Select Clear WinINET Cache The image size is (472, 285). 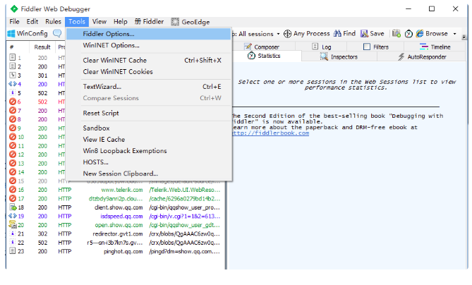tap(148, 61)
